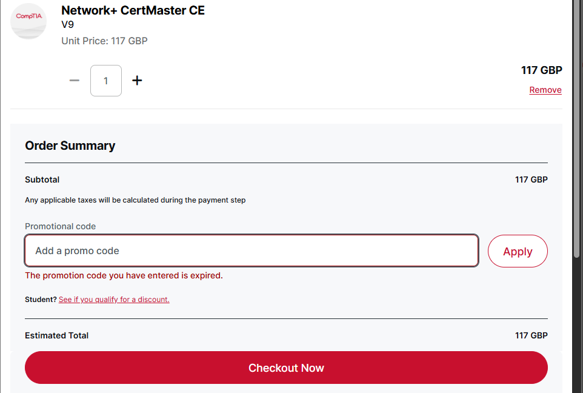
Task: Click the Order Summary heading
Action: (70, 146)
